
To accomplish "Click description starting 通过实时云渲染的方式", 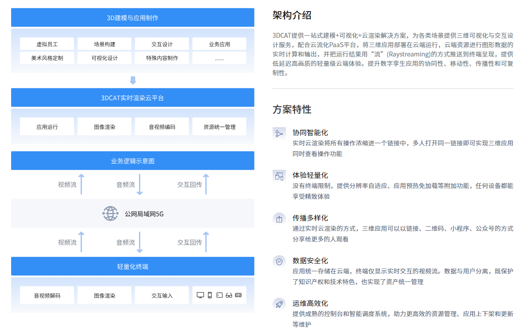I will (403, 234).
